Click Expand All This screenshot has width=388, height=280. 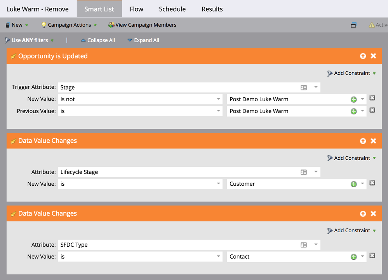coord(143,40)
